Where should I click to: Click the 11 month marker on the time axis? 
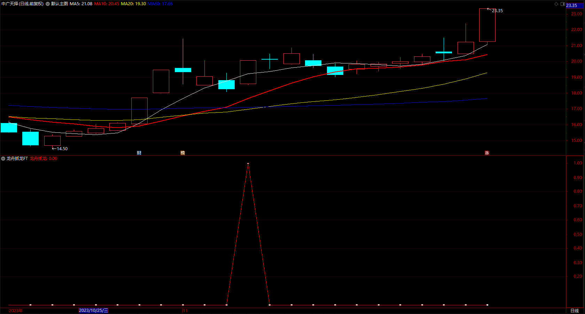(185, 311)
